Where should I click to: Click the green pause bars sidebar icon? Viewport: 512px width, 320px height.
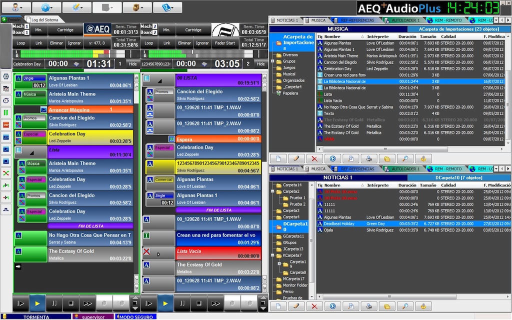click(6, 112)
